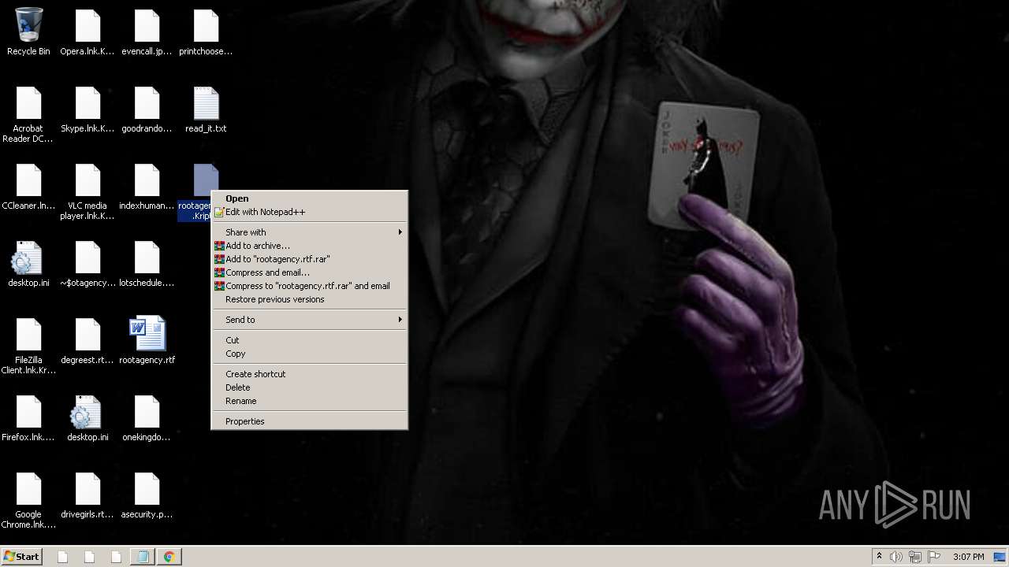Image resolution: width=1009 pixels, height=567 pixels.
Task: Select desktop.ini icon below CCleaner.ln...
Action: click(x=28, y=265)
